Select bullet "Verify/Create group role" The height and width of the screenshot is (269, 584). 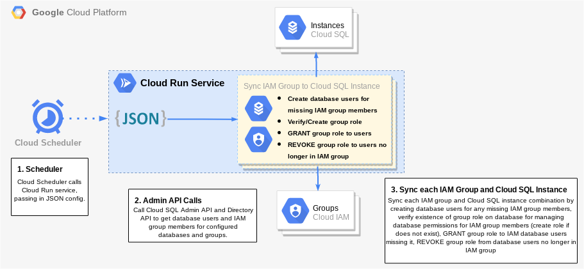tap(325, 121)
